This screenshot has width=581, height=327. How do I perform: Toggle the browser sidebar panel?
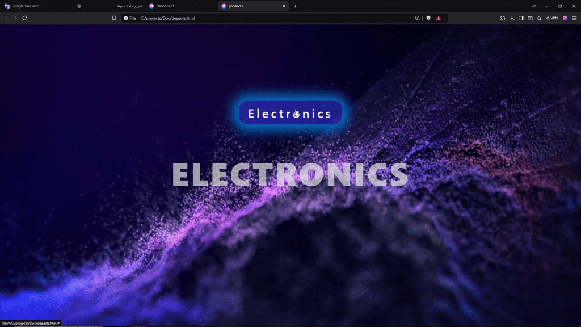521,18
